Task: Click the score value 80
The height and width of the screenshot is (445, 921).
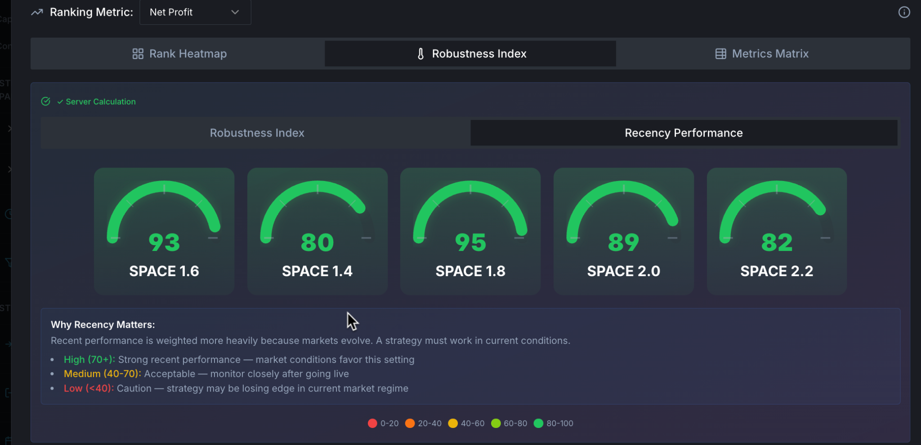Action: (317, 243)
